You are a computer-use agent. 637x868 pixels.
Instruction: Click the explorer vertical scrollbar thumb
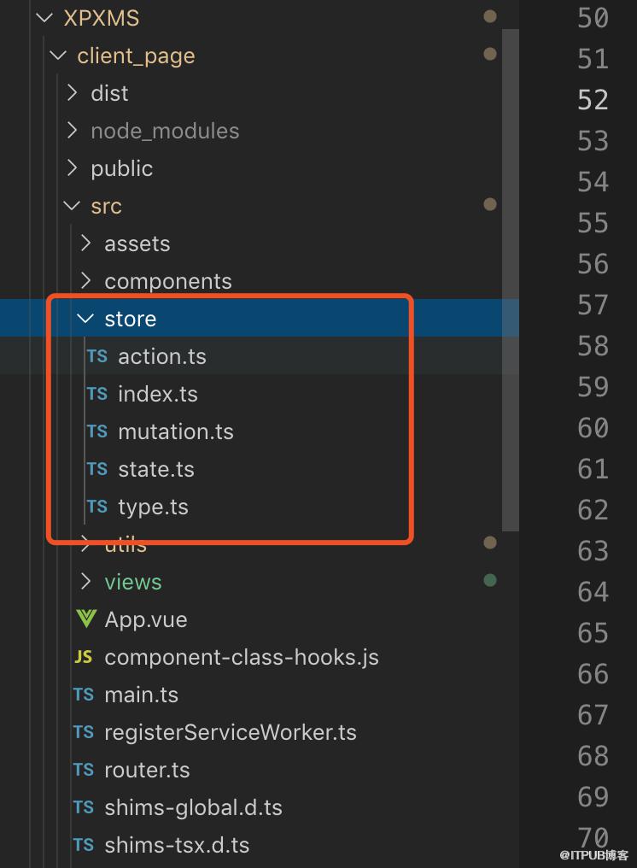pyautogui.click(x=511, y=280)
